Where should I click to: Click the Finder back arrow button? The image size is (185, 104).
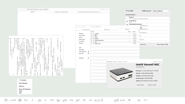click(x=77, y=27)
